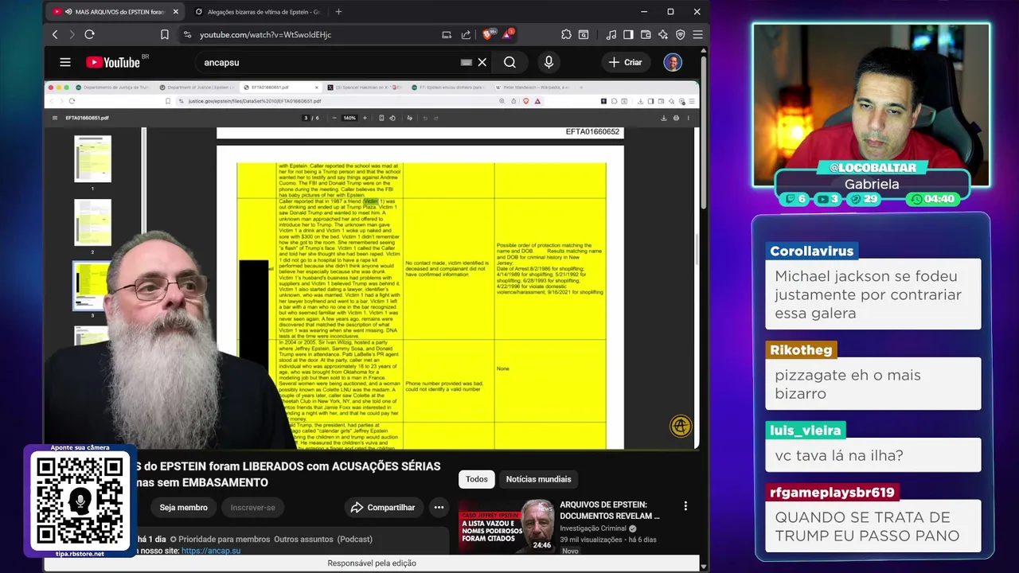
Task: Click the channel watermark logo on video
Action: point(681,426)
